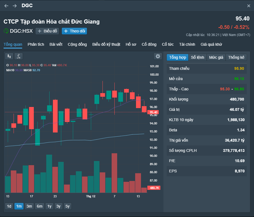Viewport: 254px width, 217px height.
Task: Set chart range to 1d
Action: coord(9,206)
